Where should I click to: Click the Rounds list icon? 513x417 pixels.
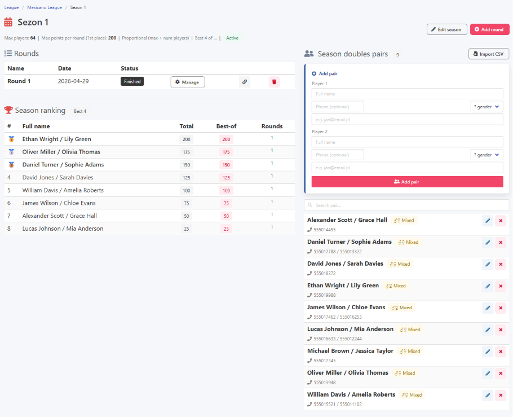[8, 53]
